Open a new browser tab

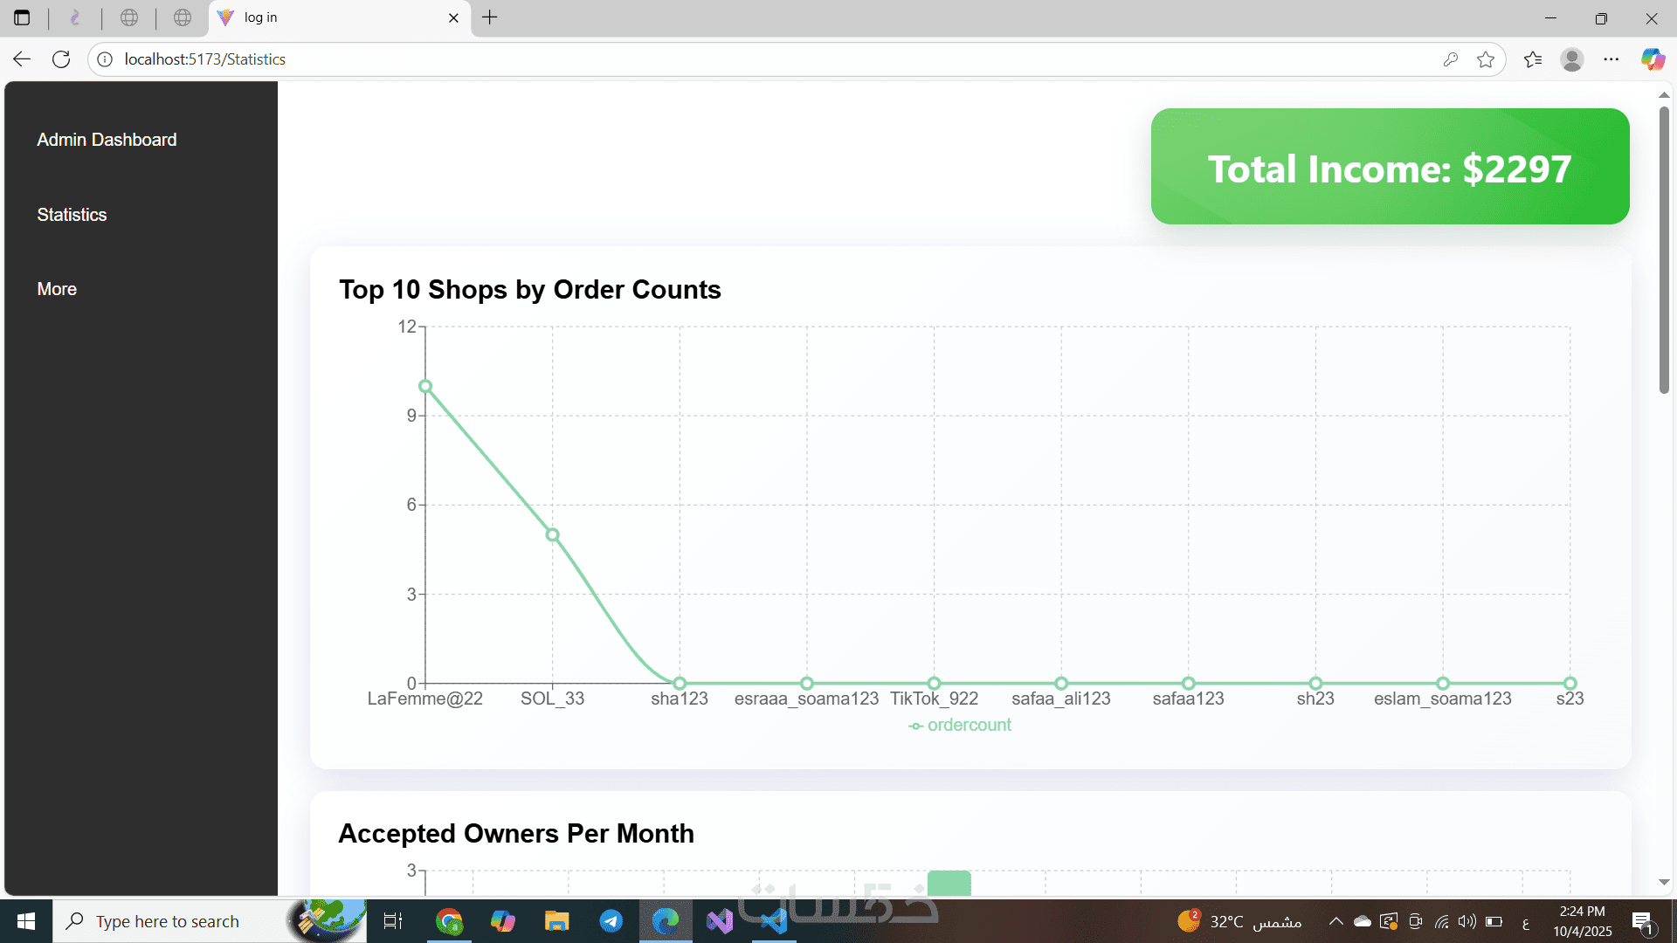490,17
